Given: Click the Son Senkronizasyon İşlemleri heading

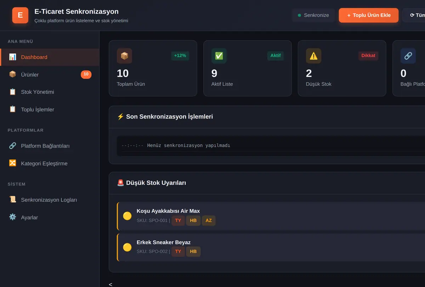Looking at the screenshot, I should click(x=165, y=116).
